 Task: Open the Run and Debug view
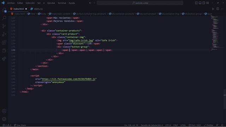tap(4, 34)
